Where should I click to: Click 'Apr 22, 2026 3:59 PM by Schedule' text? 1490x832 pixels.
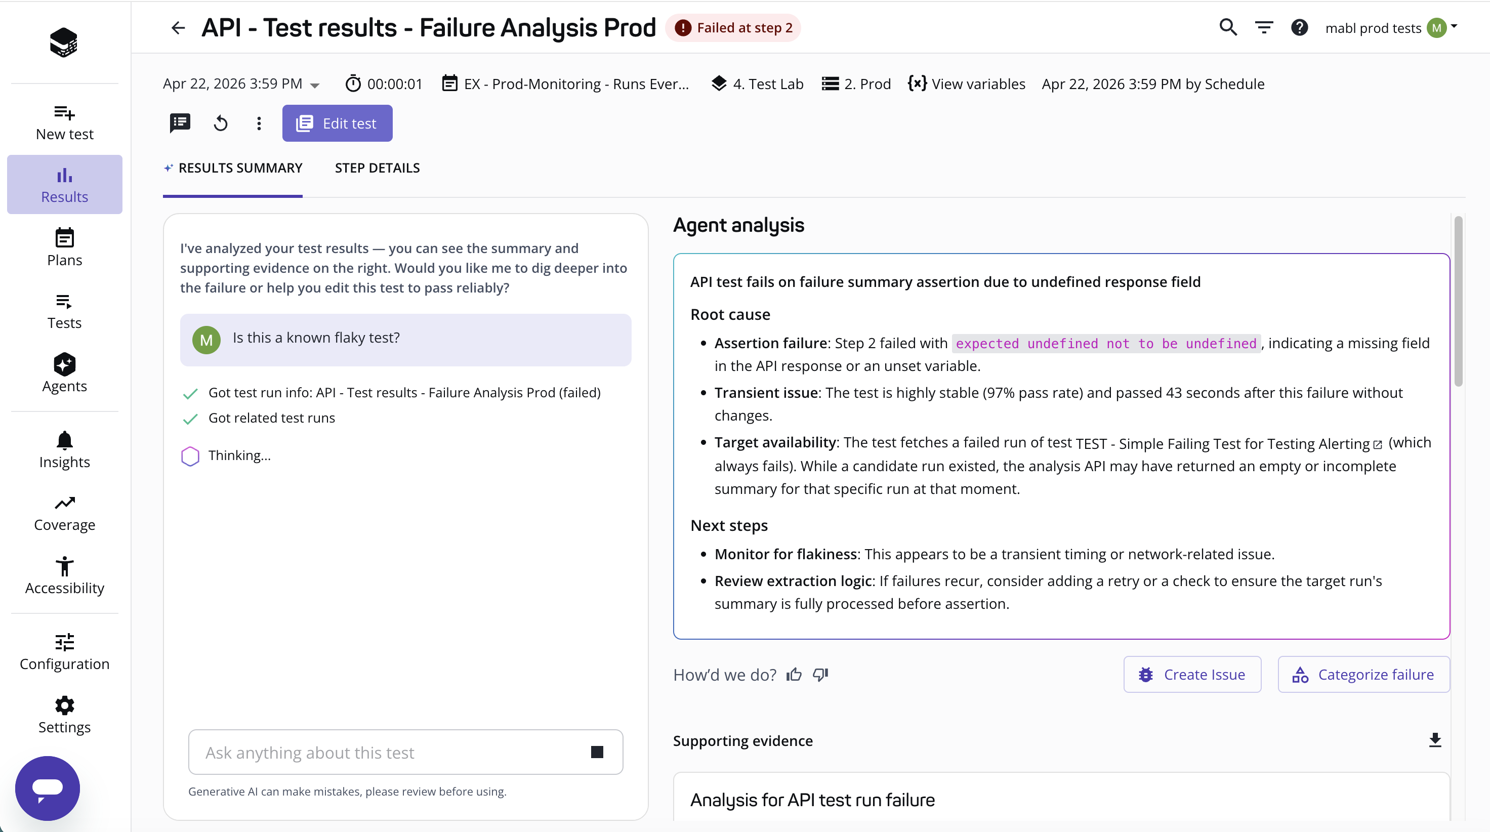[x=1153, y=85]
